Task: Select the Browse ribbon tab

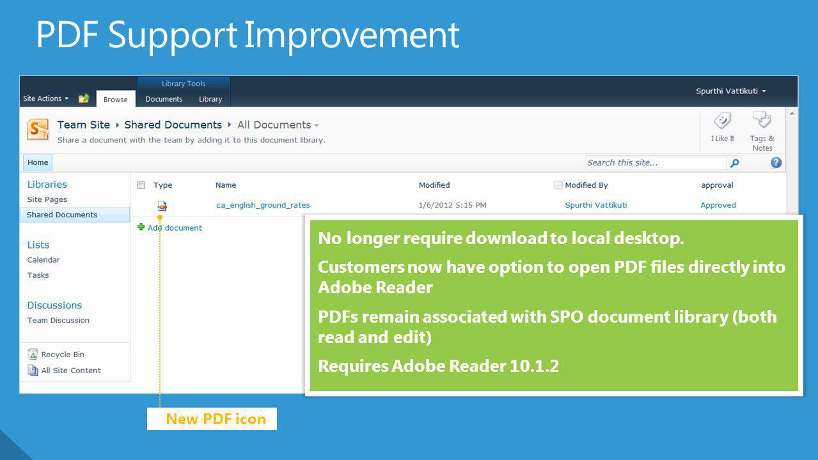Action: pos(116,99)
